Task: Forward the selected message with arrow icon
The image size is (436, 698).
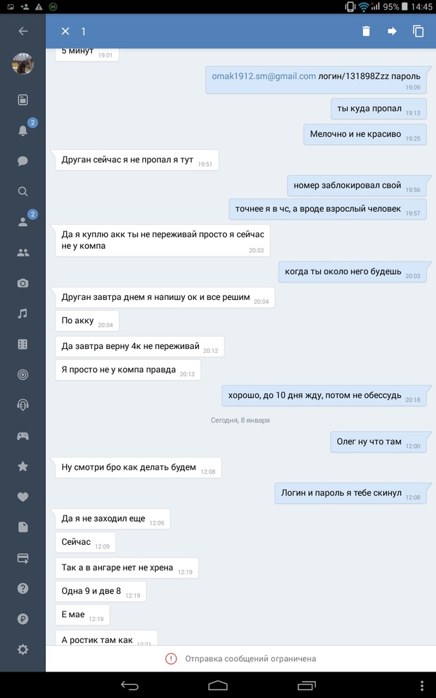Action: point(392,31)
